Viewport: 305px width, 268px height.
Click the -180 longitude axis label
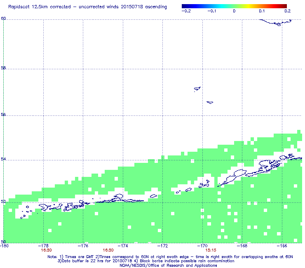pyautogui.click(x=4, y=246)
